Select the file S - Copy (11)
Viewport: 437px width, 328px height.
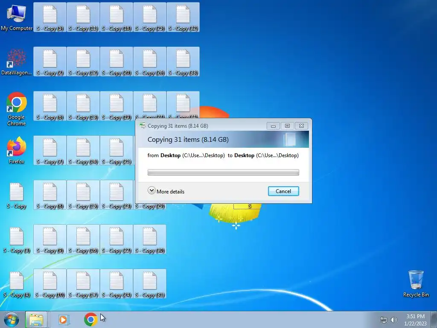tap(83, 17)
